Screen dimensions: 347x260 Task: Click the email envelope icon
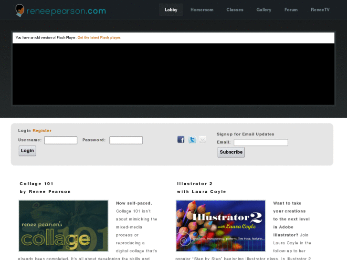tap(202, 139)
